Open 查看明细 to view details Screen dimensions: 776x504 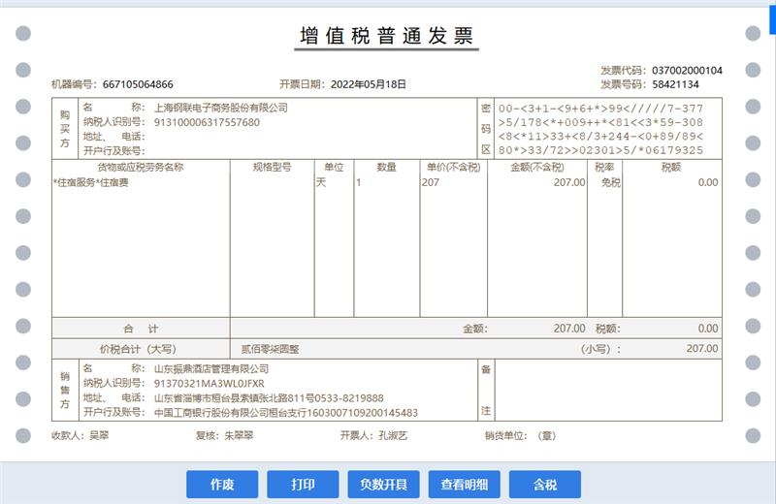[464, 485]
